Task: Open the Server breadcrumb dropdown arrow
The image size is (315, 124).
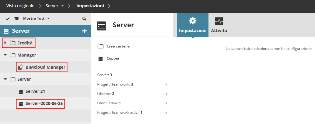Action: pos(62,6)
